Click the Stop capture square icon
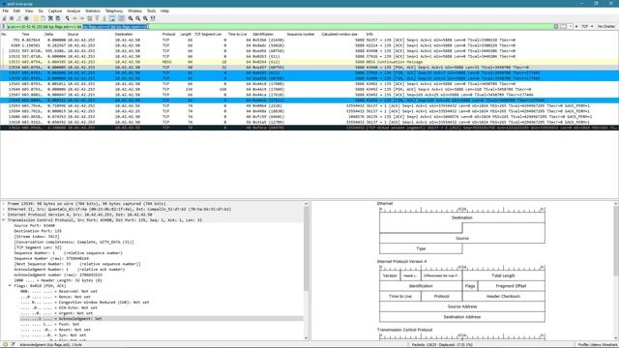 (x=12, y=18)
